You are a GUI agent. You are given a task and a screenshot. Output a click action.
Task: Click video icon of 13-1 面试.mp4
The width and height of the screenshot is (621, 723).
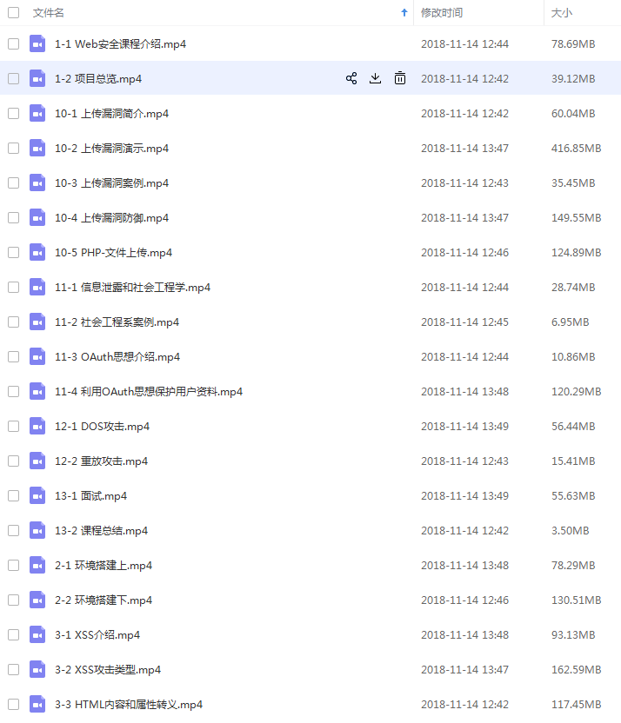tap(37, 495)
